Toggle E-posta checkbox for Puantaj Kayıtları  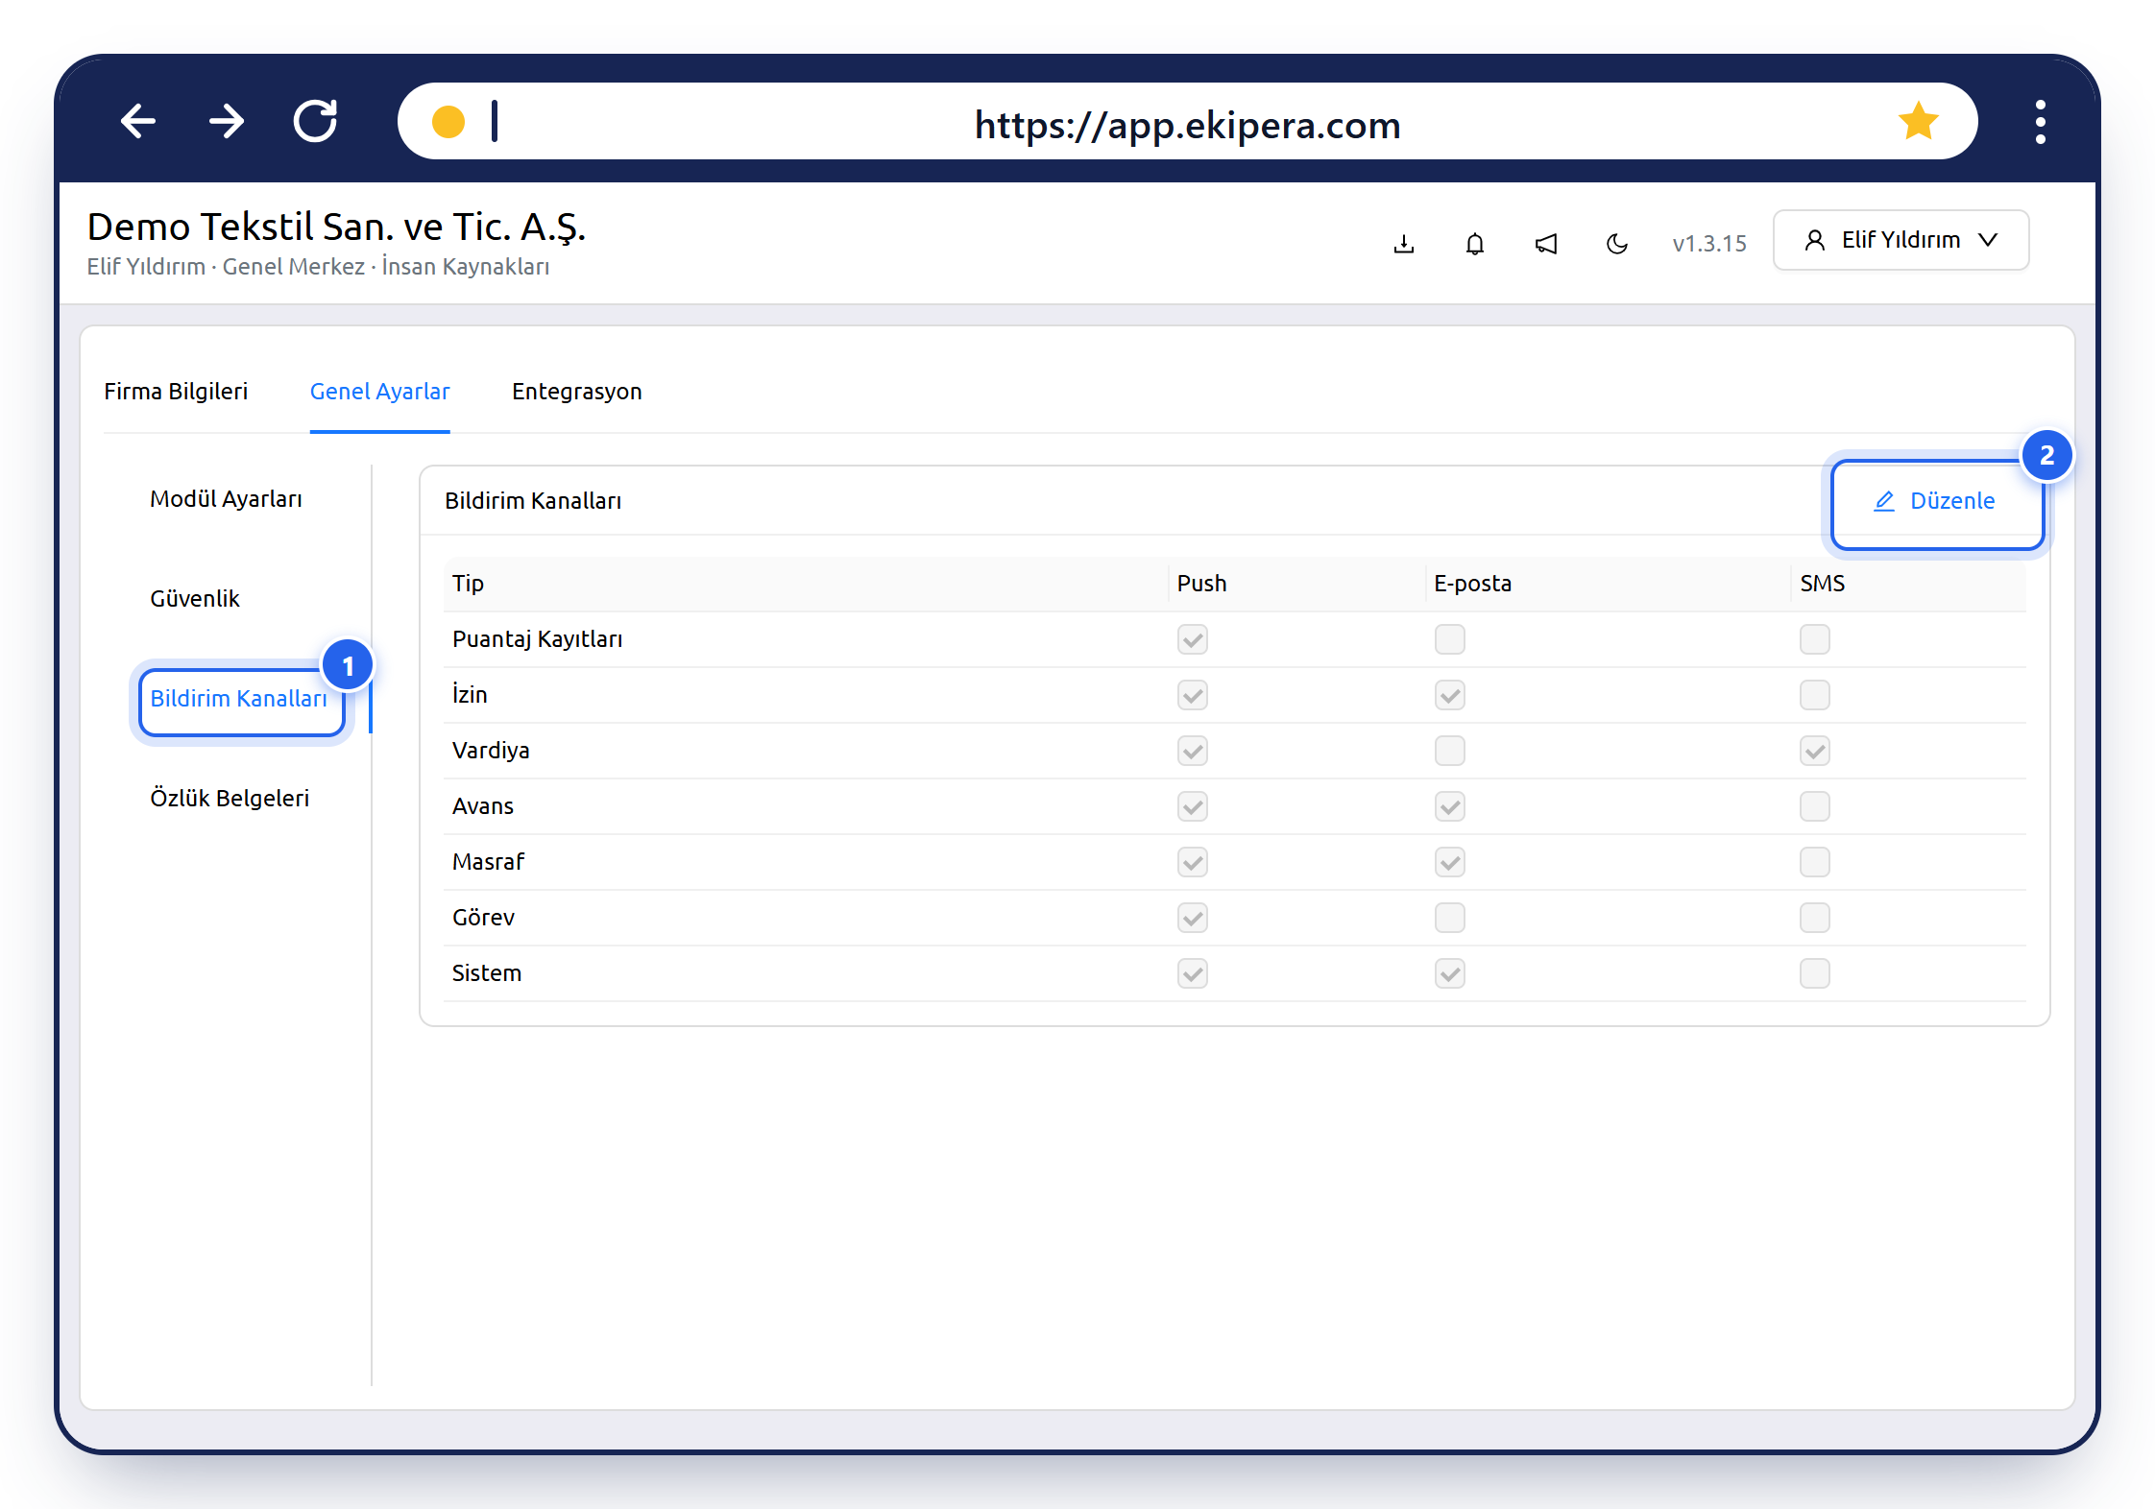[1449, 639]
